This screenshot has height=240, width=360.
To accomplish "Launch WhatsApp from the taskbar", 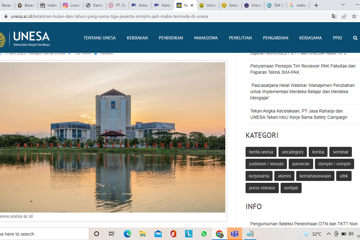I will (204, 234).
